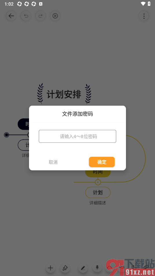Select the 计划安排 title text

(x=64, y=95)
